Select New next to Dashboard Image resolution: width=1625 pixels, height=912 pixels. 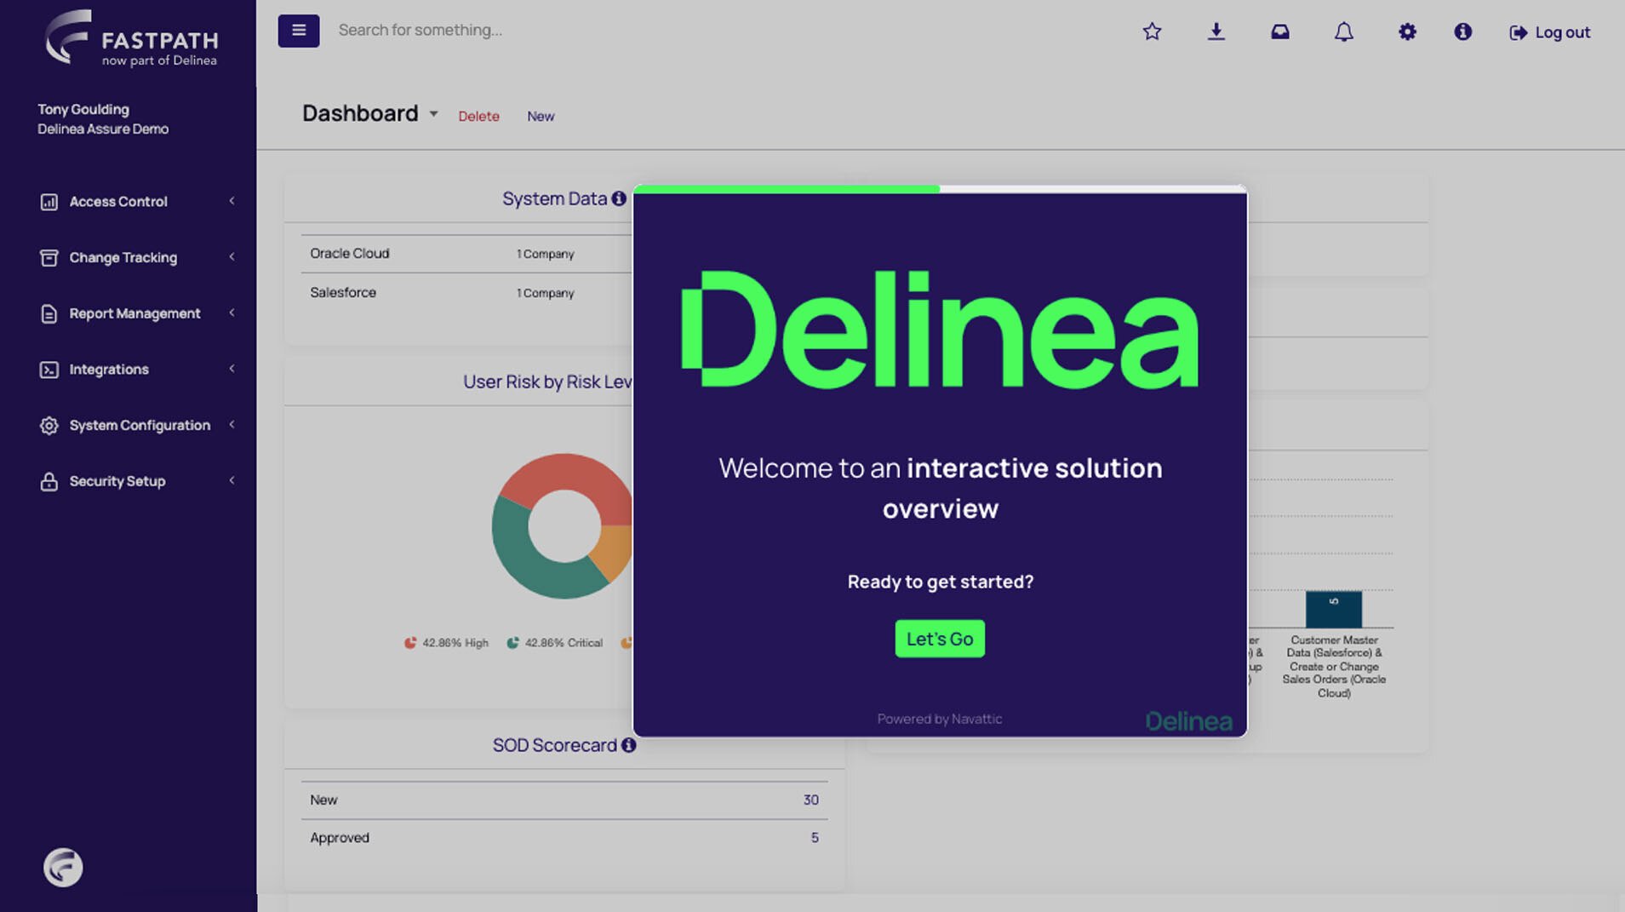(x=541, y=116)
